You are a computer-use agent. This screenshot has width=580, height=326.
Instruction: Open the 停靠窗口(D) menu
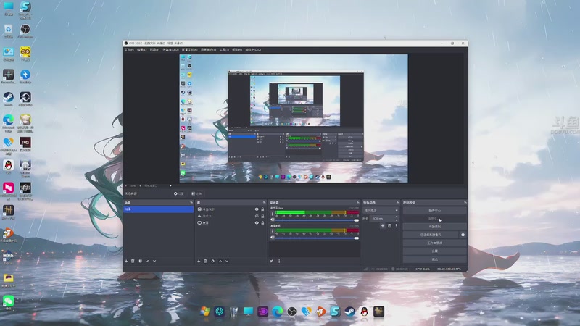click(170, 49)
